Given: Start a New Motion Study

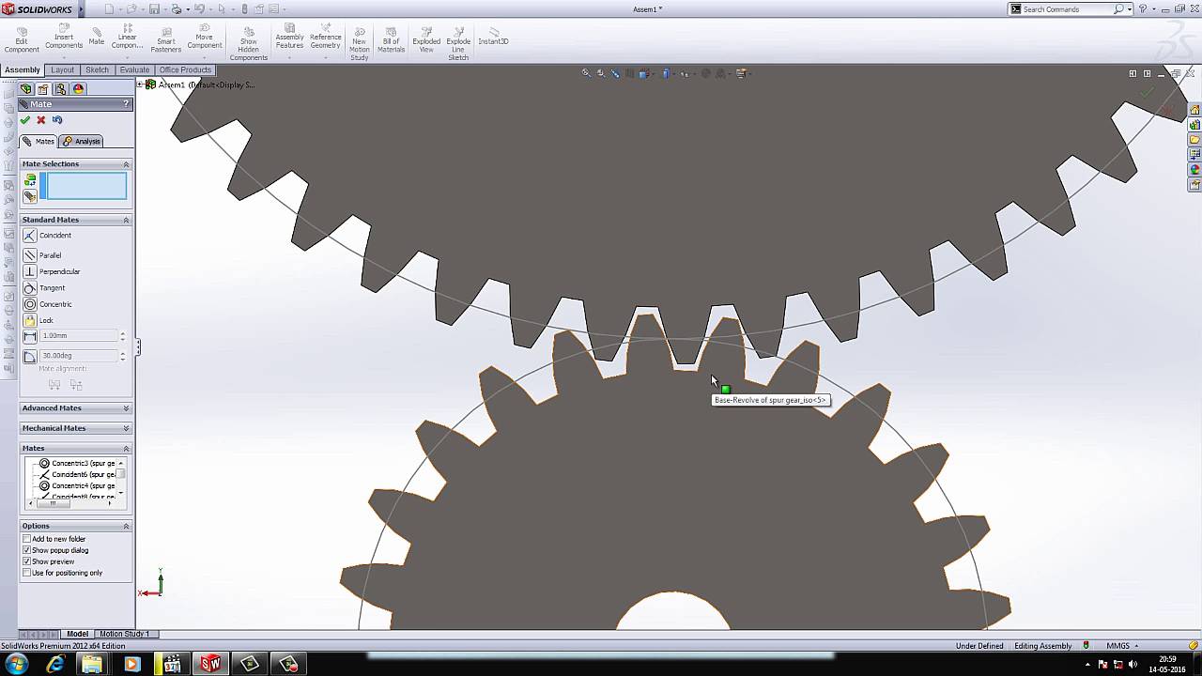Looking at the screenshot, I should [x=359, y=41].
